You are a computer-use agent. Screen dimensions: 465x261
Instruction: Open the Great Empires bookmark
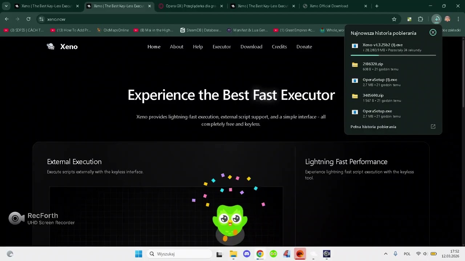[x=294, y=30]
